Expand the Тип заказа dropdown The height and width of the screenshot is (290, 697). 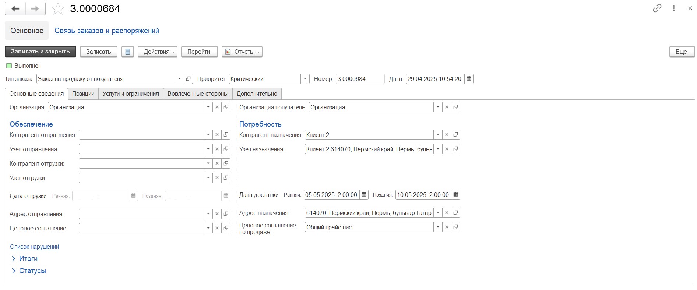pos(179,79)
